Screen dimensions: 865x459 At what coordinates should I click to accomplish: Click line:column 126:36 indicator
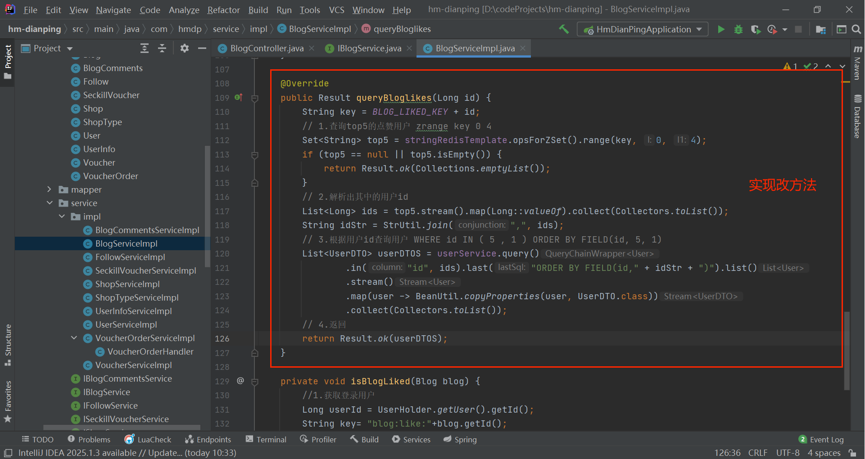pos(728,453)
